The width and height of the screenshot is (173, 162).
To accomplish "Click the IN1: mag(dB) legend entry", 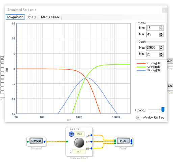I will point(149,63).
